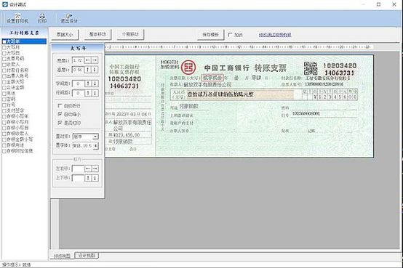Viewport: 403px width, 268px height.
Task: Switch to the 设计视图 tab
Action: click(x=87, y=256)
